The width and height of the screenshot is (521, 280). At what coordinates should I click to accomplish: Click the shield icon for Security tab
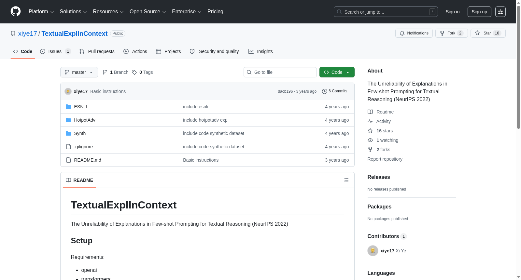[192, 51]
